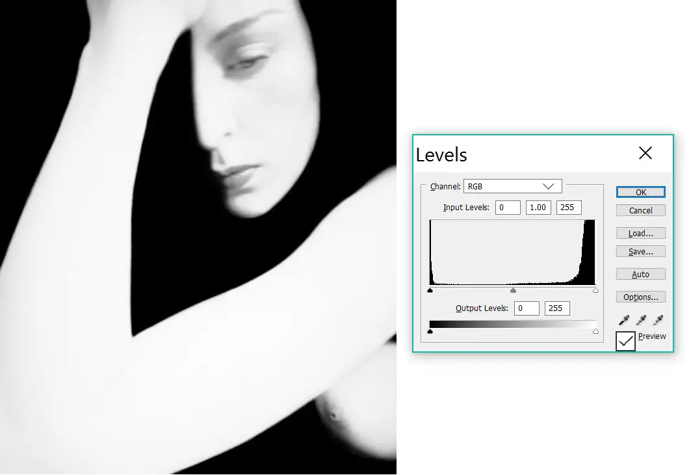Screen dimensions: 691x475
Task: Click the input black point slider
Action: (x=430, y=290)
